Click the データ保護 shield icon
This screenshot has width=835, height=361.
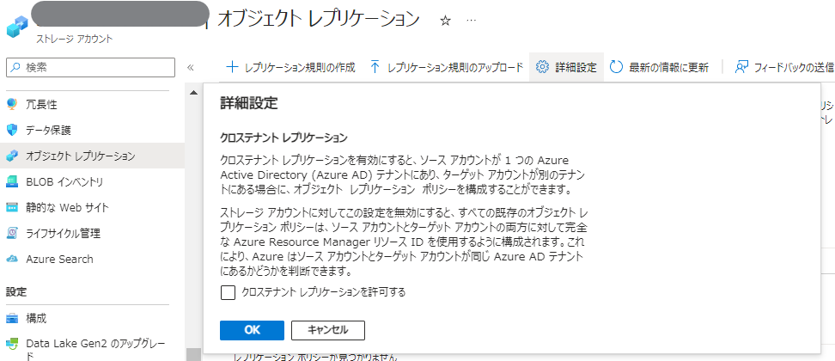(12, 131)
